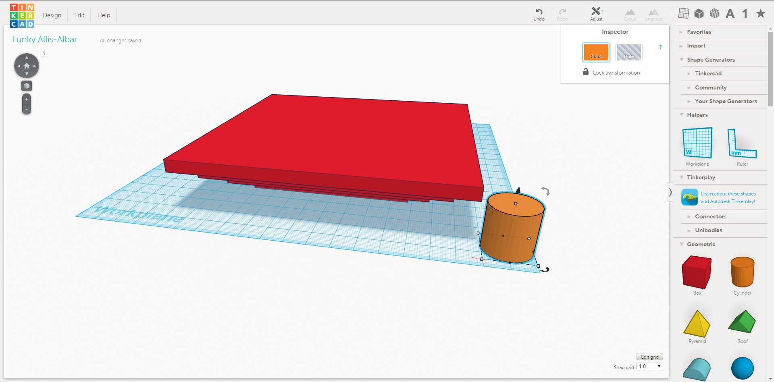Open the letters shapes icon A

click(730, 14)
